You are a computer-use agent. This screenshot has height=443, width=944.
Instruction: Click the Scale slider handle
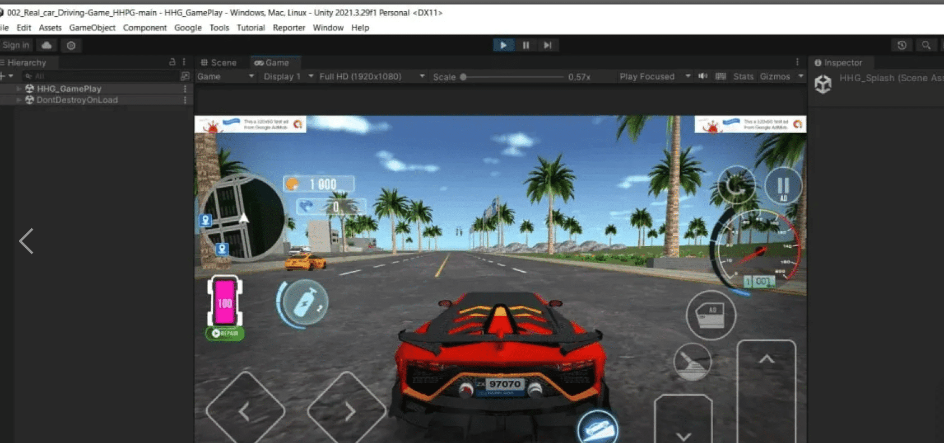463,77
